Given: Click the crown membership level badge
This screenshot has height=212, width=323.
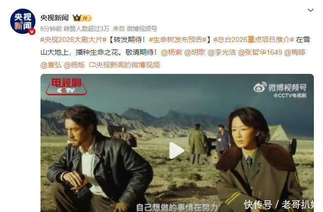Looking at the screenshot, I should (82, 18).
